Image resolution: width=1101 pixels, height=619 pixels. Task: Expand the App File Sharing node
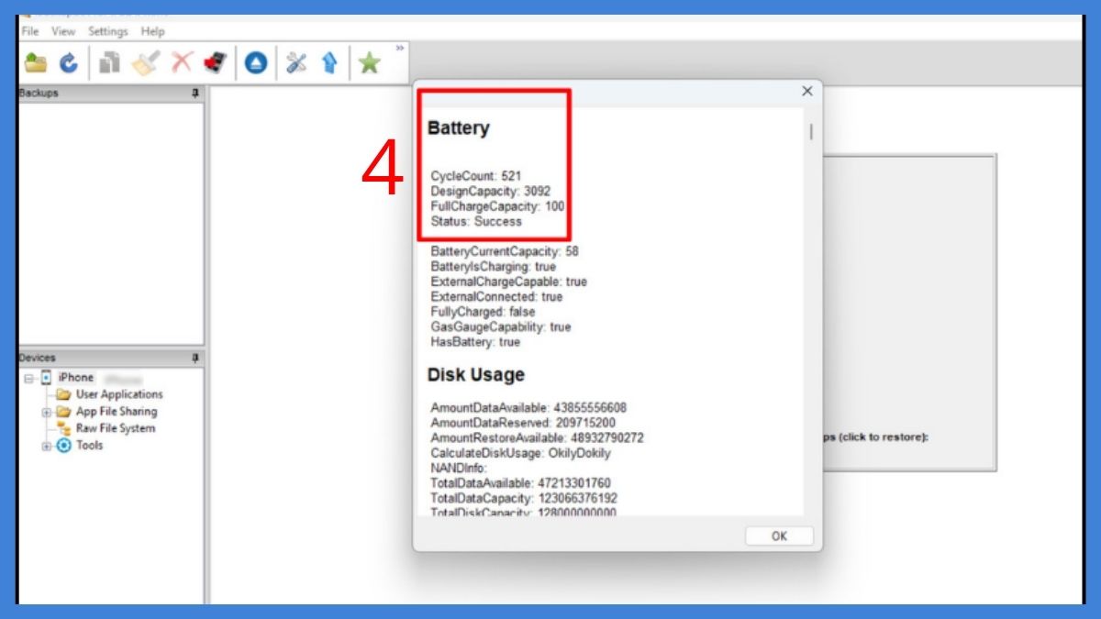46,412
